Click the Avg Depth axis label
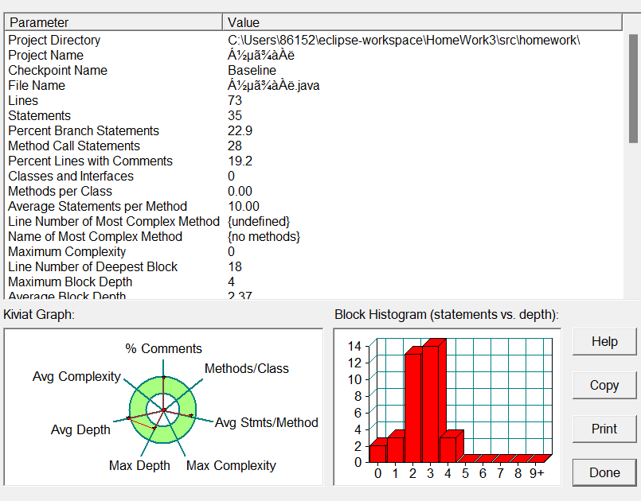The image size is (641, 501). tap(80, 429)
